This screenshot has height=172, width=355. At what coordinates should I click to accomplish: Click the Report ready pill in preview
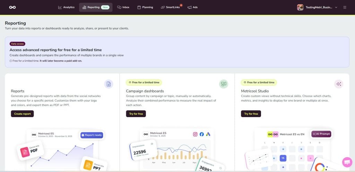(92, 135)
